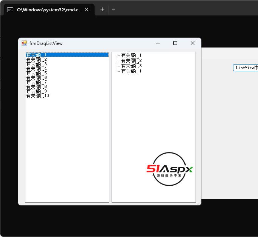Open a new terminal tab with plus
The height and width of the screenshot is (237, 258).
pyautogui.click(x=102, y=9)
